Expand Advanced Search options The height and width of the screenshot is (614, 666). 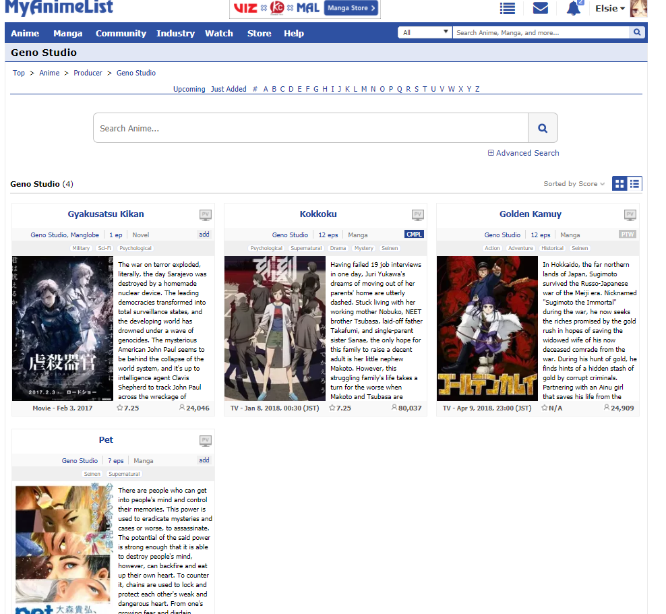(523, 153)
